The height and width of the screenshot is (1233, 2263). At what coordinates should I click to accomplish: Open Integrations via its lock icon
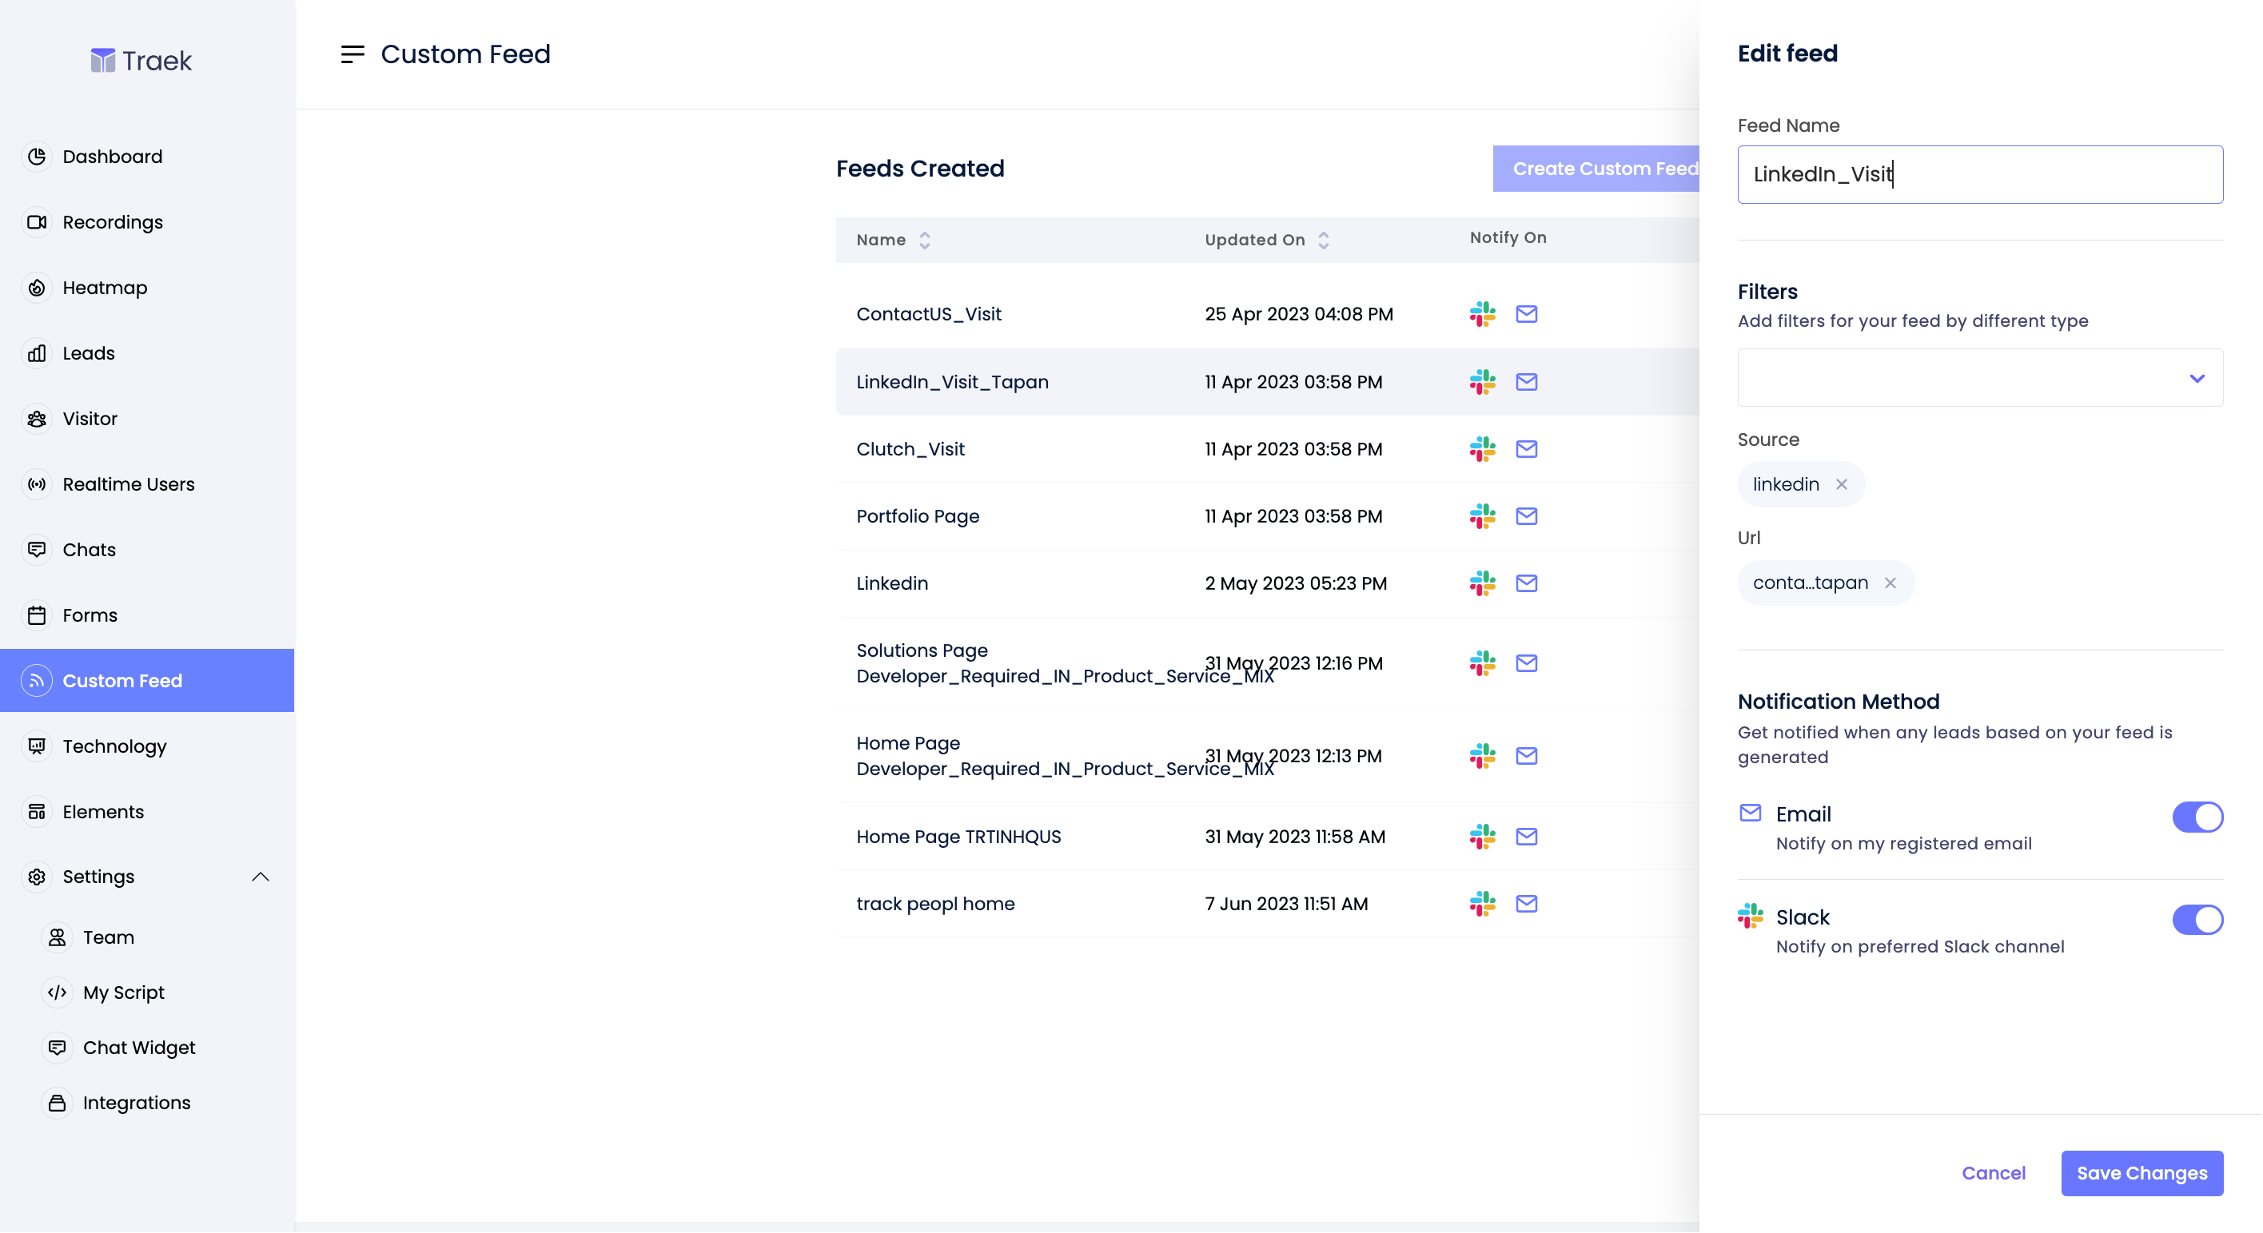58,1102
